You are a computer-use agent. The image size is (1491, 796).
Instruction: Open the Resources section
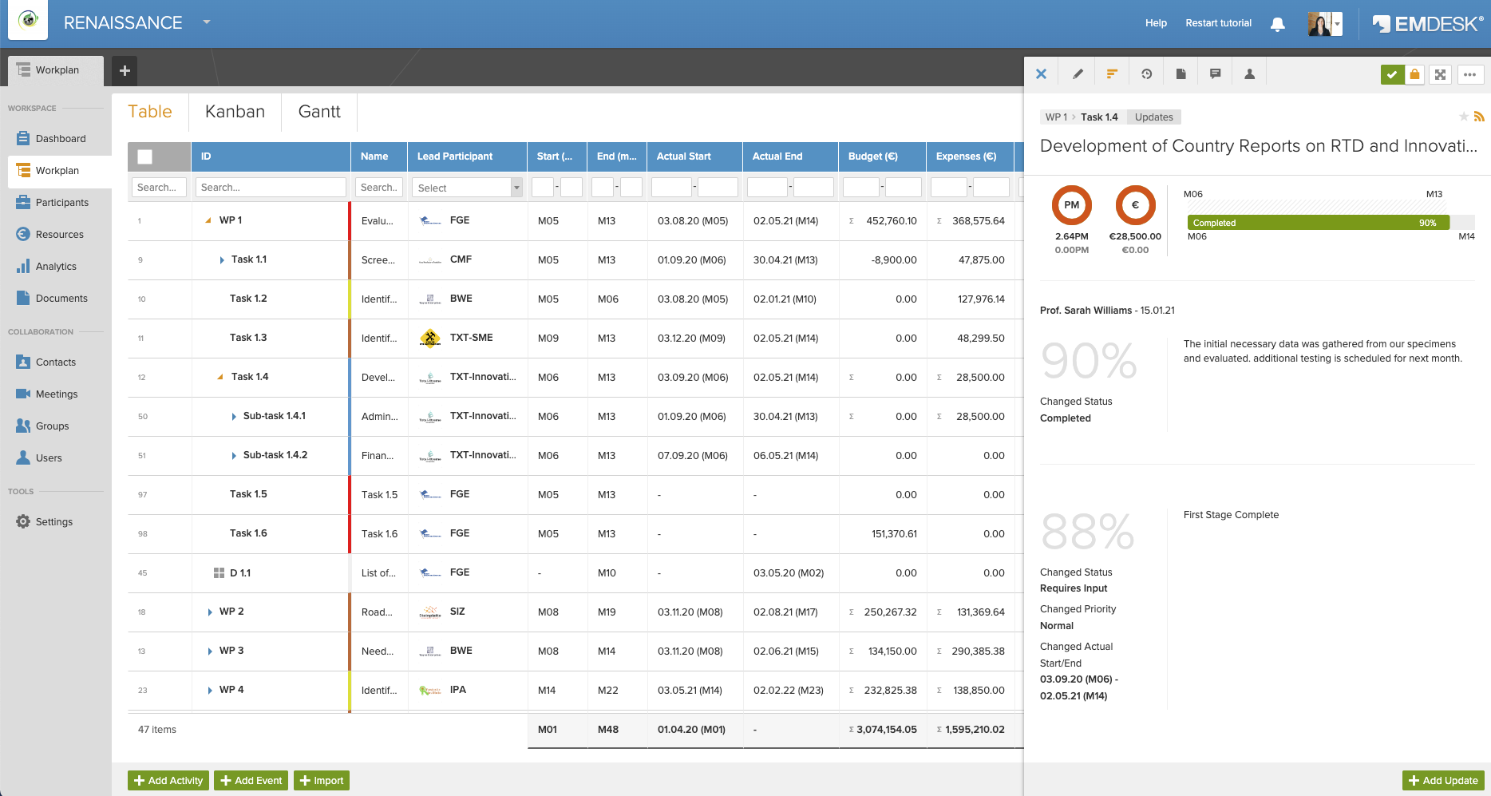[59, 234]
